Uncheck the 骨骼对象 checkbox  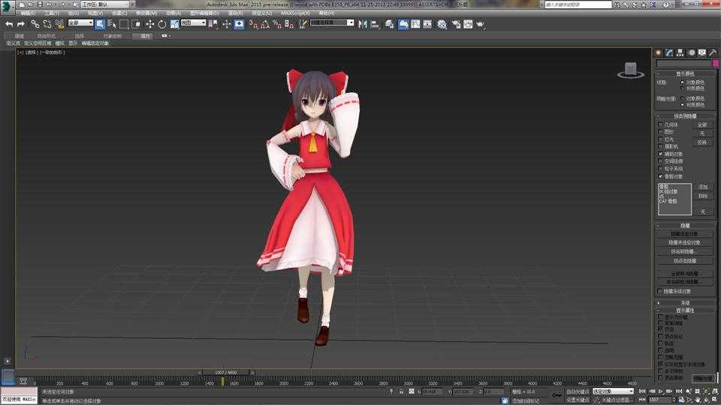click(x=660, y=175)
